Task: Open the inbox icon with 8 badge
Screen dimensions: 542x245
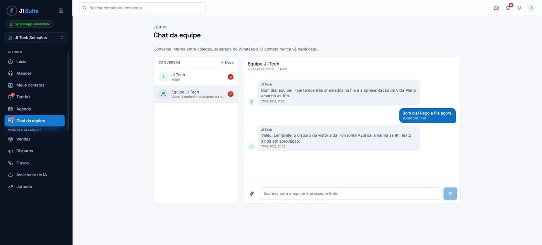Action: tap(508, 7)
